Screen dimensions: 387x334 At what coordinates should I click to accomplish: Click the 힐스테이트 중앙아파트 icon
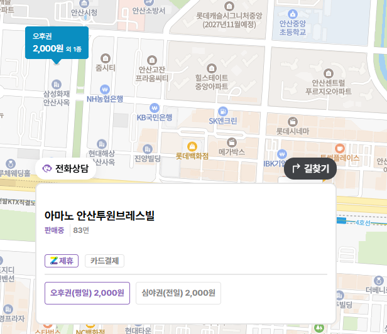(212, 68)
